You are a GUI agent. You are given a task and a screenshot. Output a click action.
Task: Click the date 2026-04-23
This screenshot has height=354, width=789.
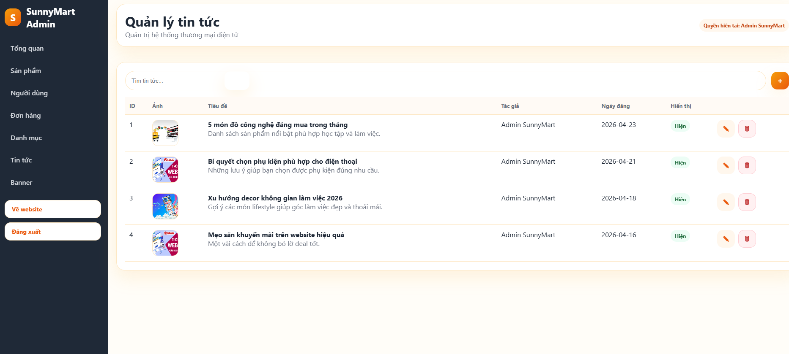tap(619, 125)
